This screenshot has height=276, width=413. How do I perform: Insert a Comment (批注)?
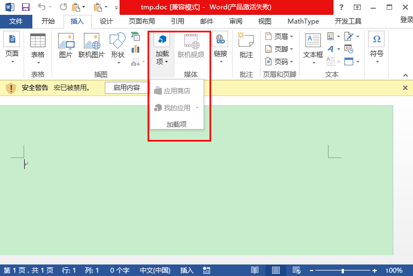click(246, 46)
